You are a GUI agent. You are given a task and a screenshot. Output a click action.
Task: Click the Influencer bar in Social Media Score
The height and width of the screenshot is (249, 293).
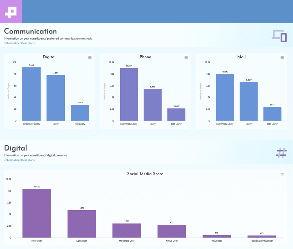[x=216, y=236]
